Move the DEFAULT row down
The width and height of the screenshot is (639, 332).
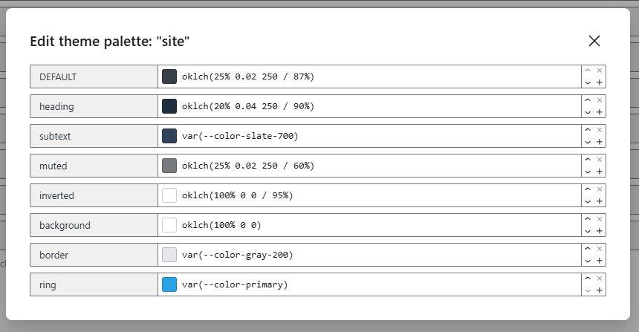(x=588, y=82)
